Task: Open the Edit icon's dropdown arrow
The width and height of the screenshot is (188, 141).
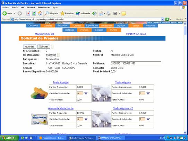Action: point(119,13)
